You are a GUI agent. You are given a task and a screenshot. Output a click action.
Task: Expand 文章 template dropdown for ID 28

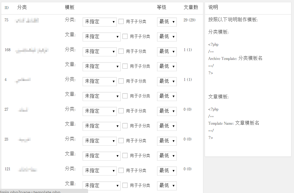click(101, 156)
